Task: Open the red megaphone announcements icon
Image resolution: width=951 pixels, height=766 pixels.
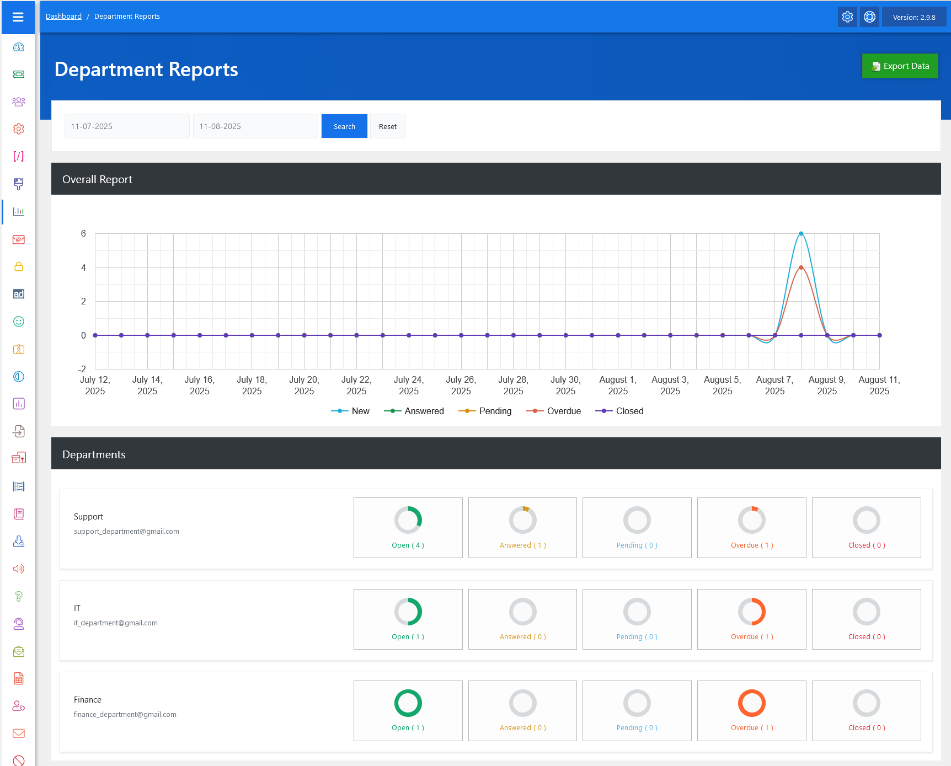Action: (19, 569)
